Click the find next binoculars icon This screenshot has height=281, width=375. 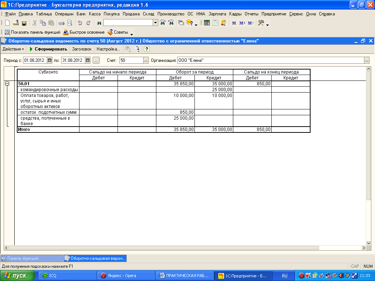(x=171, y=23)
